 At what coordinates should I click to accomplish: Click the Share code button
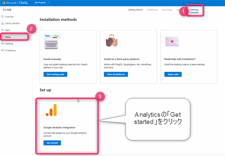[173, 74]
